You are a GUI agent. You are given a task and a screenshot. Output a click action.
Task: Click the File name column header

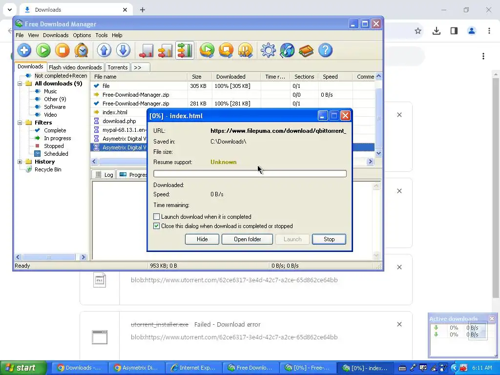click(x=139, y=77)
